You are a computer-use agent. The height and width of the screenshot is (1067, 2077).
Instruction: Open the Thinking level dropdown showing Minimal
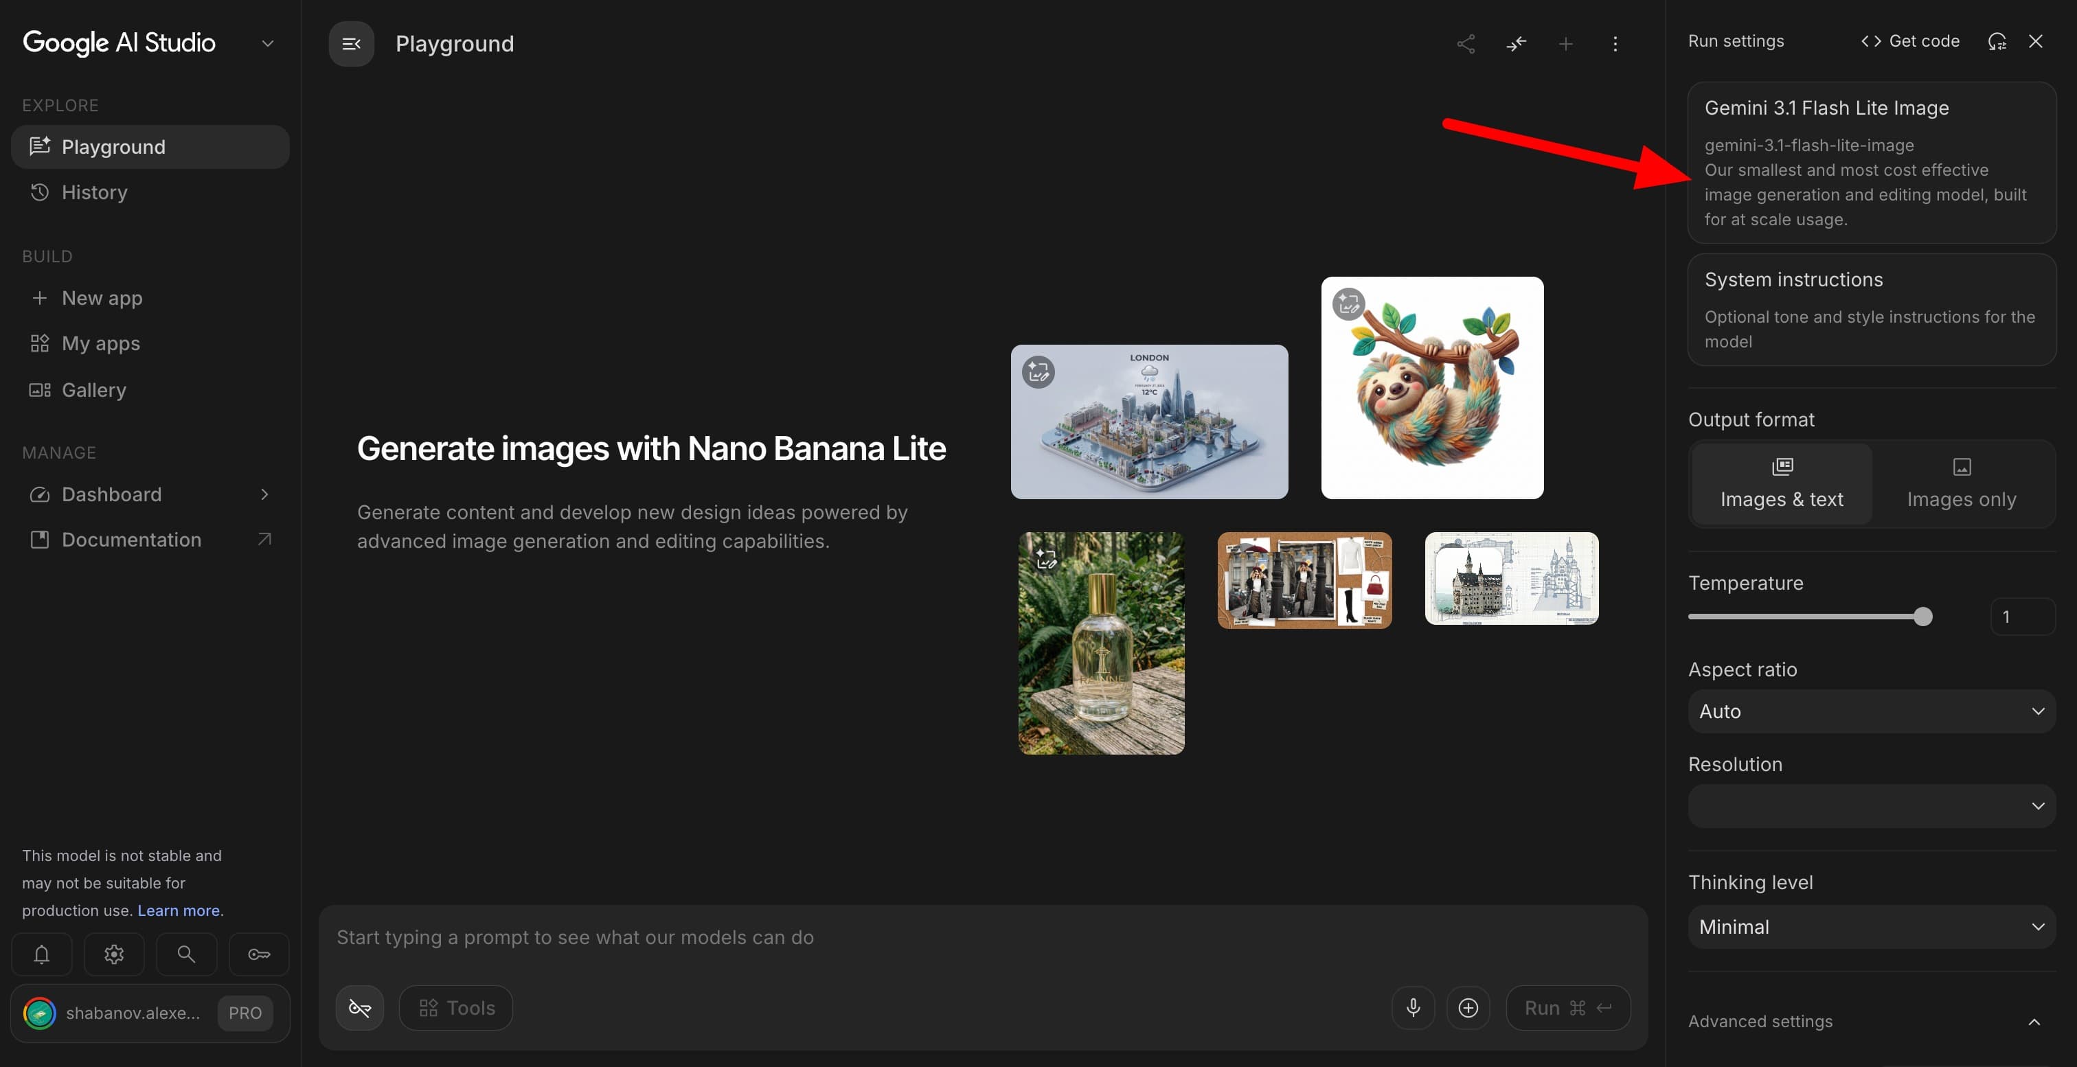(x=1872, y=927)
